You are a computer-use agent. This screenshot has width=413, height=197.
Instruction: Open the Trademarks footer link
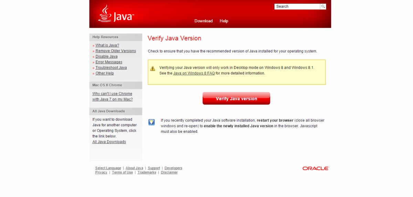tap(147, 173)
